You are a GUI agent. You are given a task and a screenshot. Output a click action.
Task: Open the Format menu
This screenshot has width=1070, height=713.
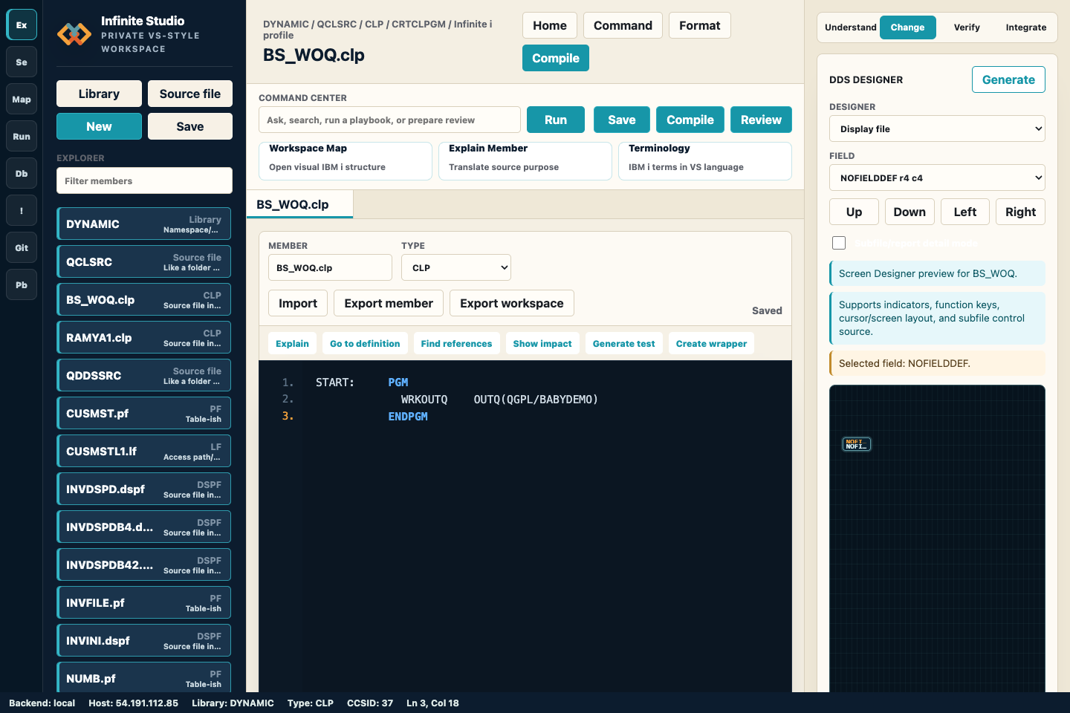(x=699, y=25)
